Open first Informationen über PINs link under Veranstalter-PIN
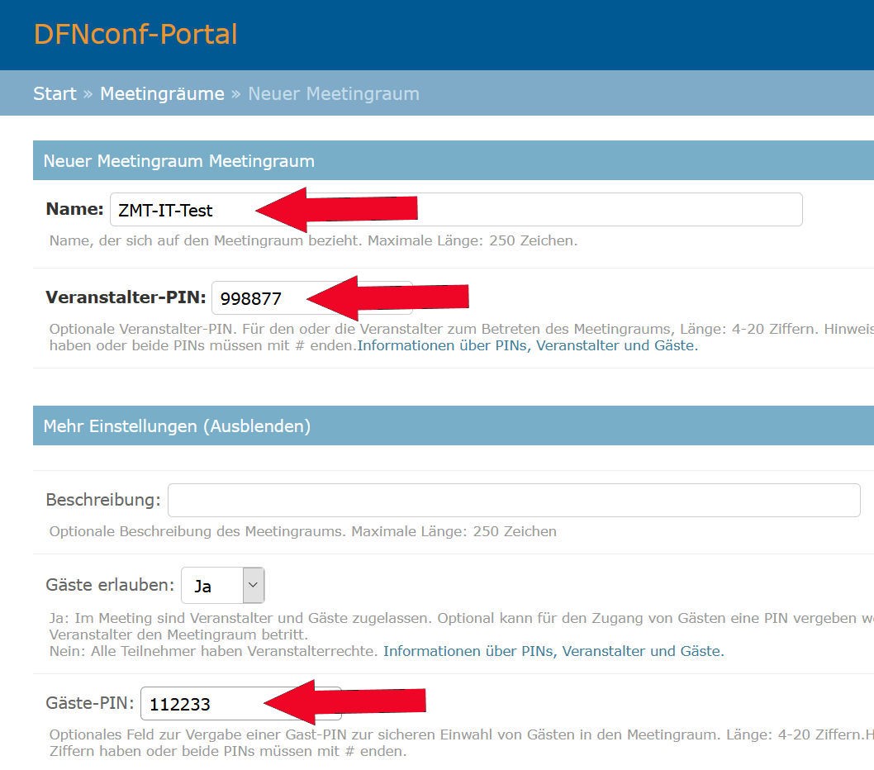 point(527,345)
